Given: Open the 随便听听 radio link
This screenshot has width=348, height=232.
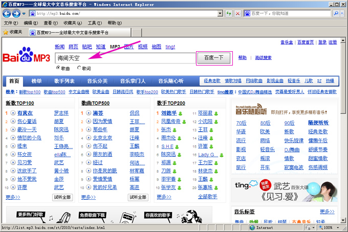Looking at the screenshot, I should click(x=318, y=123).
